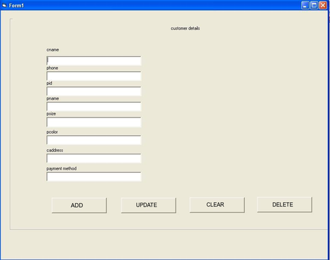The image size is (330, 260).
Task: Click the 'pname' label
Action: 53,98
